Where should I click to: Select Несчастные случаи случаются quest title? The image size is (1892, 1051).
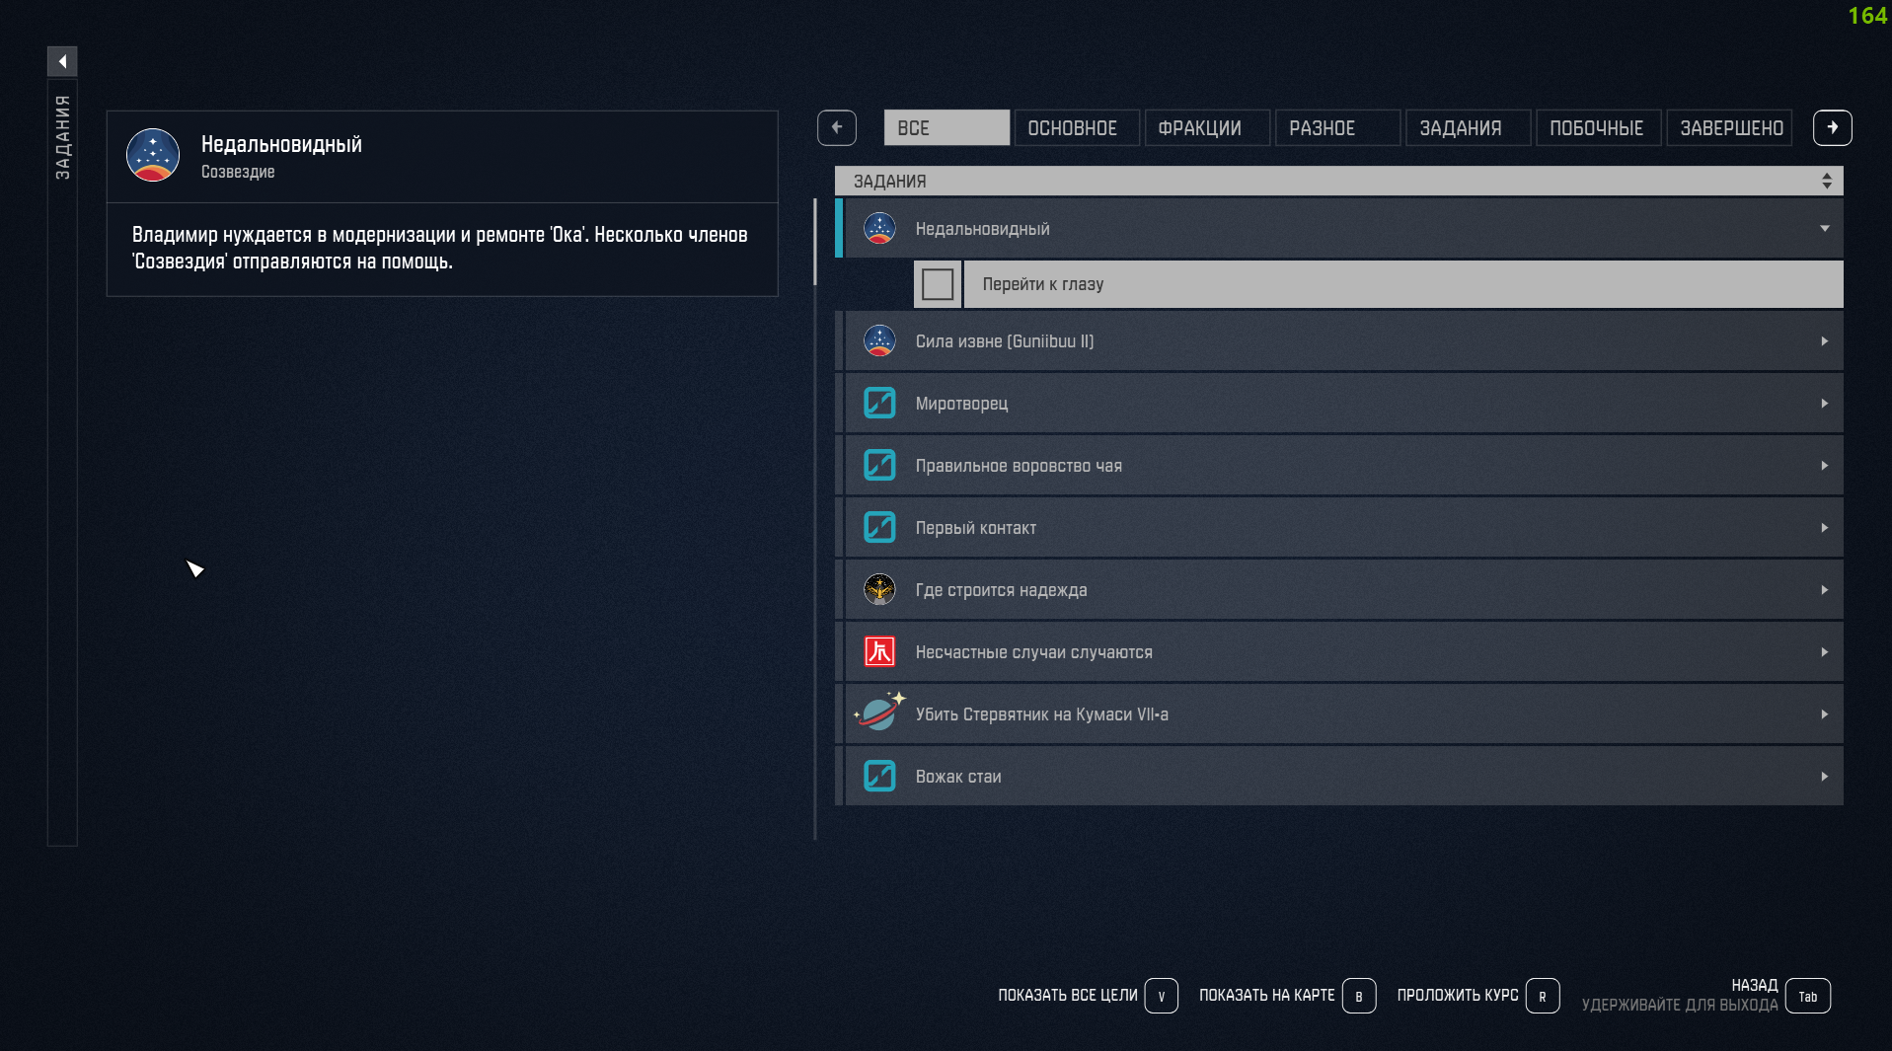(x=1034, y=652)
